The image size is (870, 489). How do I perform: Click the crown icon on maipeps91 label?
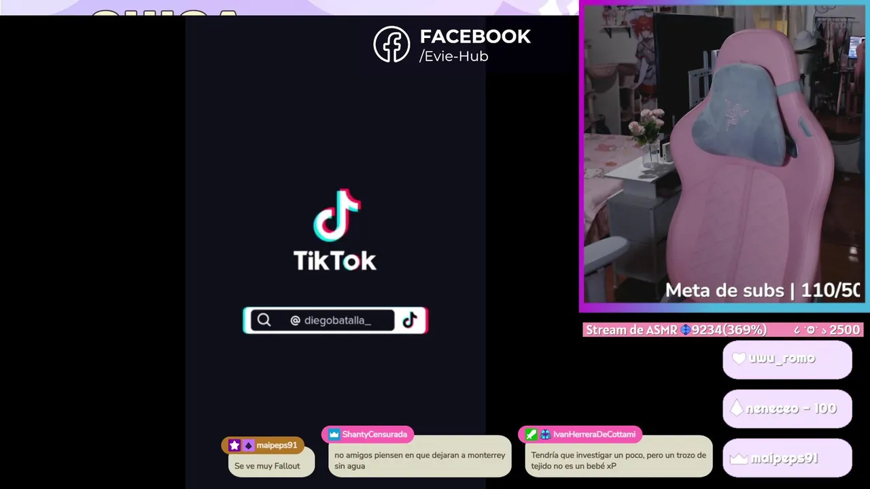tap(739, 458)
